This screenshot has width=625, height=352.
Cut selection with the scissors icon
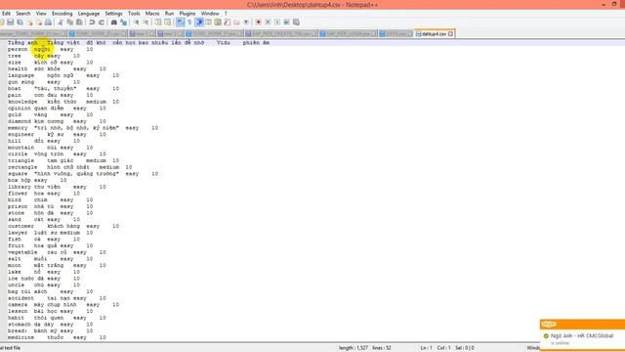(x=61, y=22)
